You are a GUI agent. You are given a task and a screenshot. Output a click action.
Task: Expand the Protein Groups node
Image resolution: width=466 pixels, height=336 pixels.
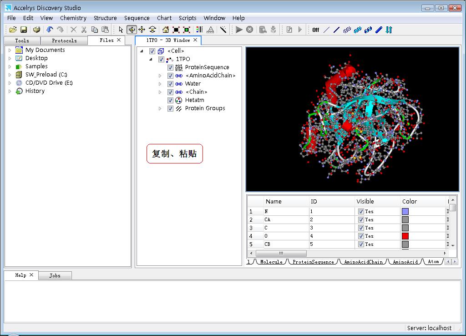[x=160, y=108]
